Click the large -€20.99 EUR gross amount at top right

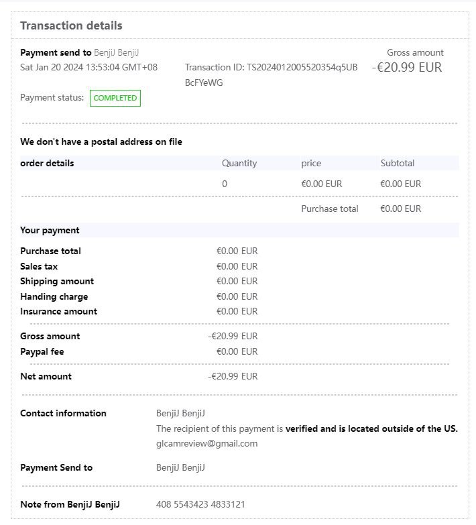pyautogui.click(x=407, y=68)
